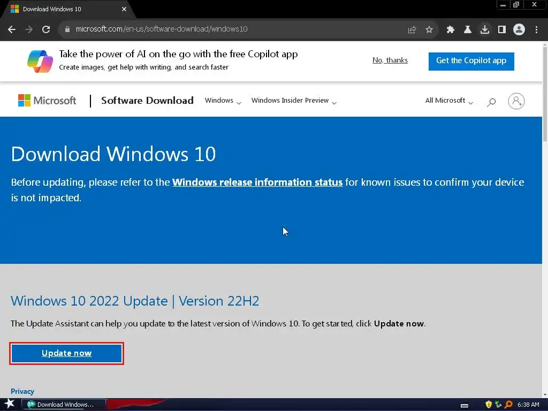Sign in with the account icon
Screen dimensions: 548x411
[516, 101]
